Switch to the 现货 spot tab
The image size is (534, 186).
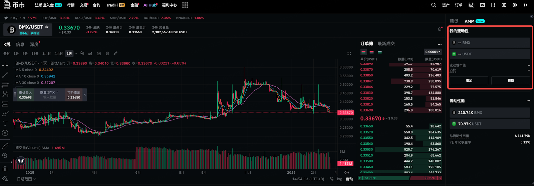(x=454, y=21)
